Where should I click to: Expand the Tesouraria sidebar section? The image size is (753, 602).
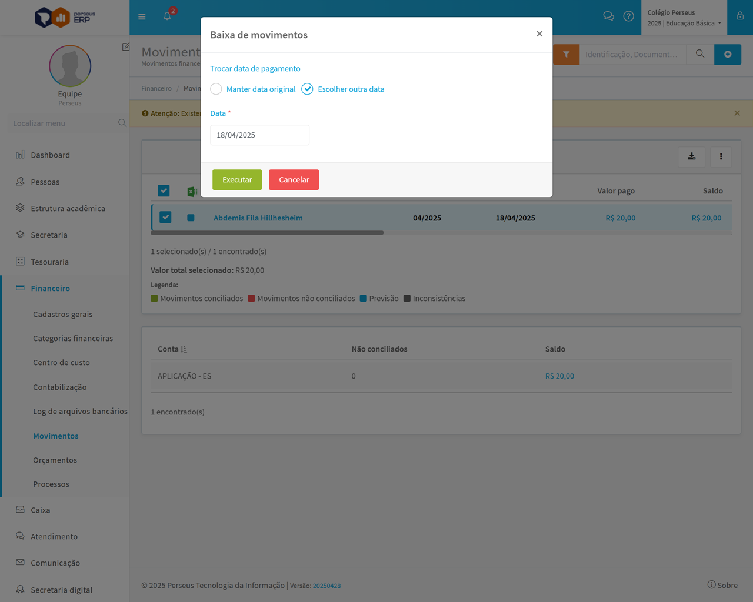click(50, 262)
